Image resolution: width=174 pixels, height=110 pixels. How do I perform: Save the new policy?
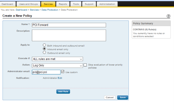(123, 98)
